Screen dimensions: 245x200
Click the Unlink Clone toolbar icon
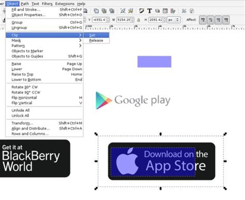click(x=112, y=11)
